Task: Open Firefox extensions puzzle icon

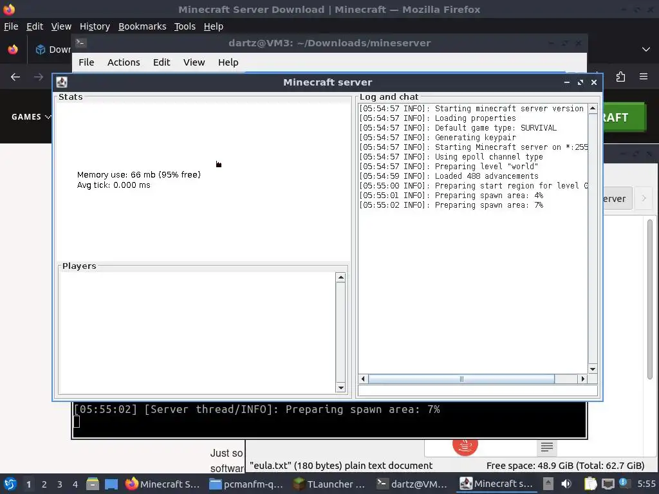Action: click(620, 77)
